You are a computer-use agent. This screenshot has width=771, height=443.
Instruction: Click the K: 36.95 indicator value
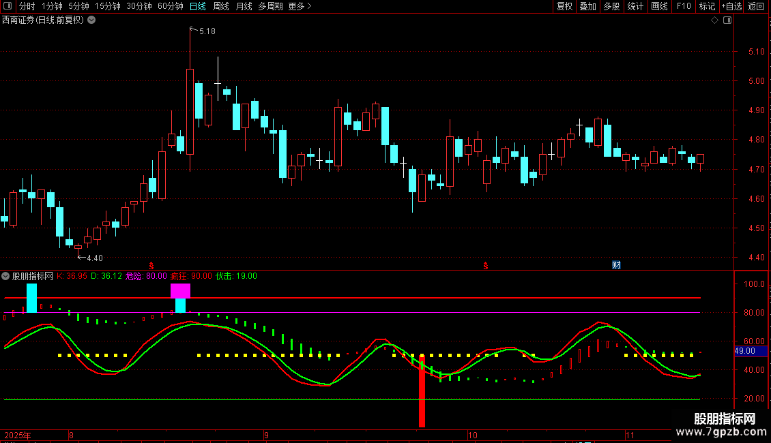[x=72, y=276]
